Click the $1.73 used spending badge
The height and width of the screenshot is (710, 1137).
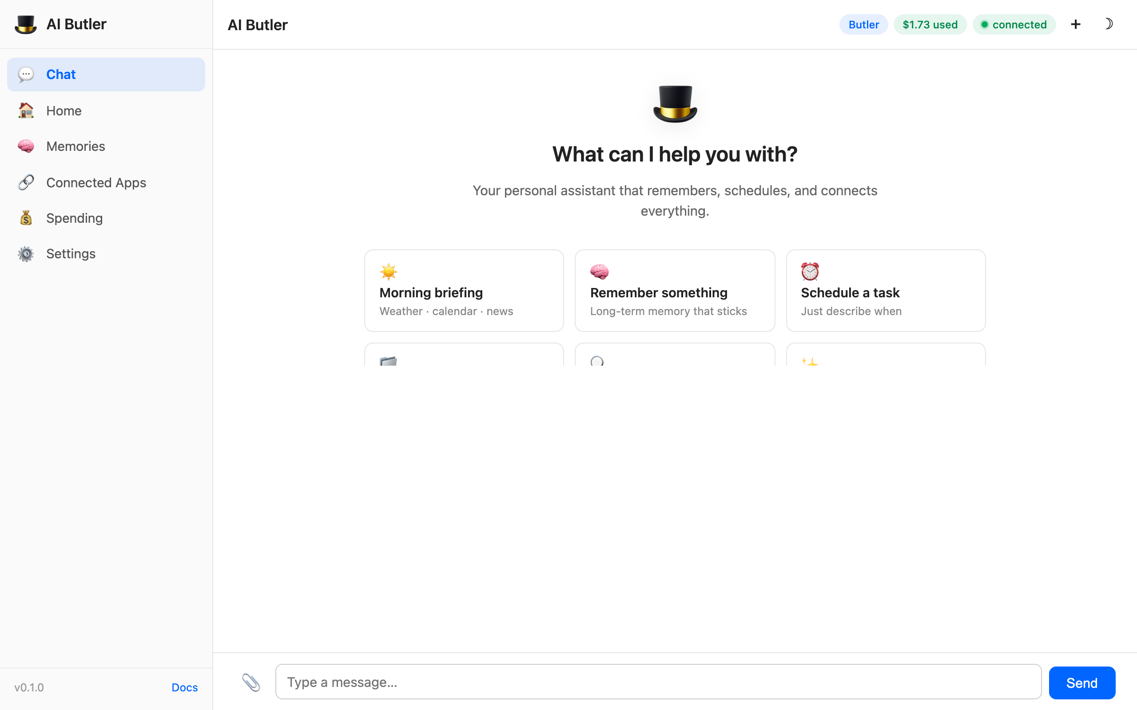point(929,24)
